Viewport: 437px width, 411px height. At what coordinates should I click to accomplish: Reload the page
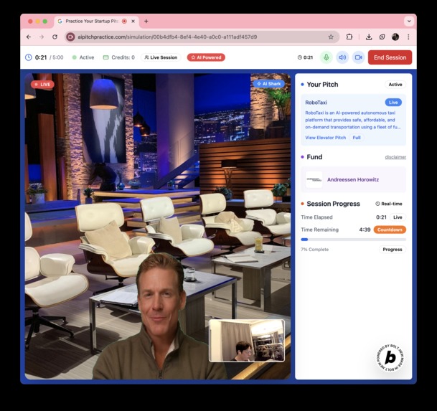[x=55, y=37]
